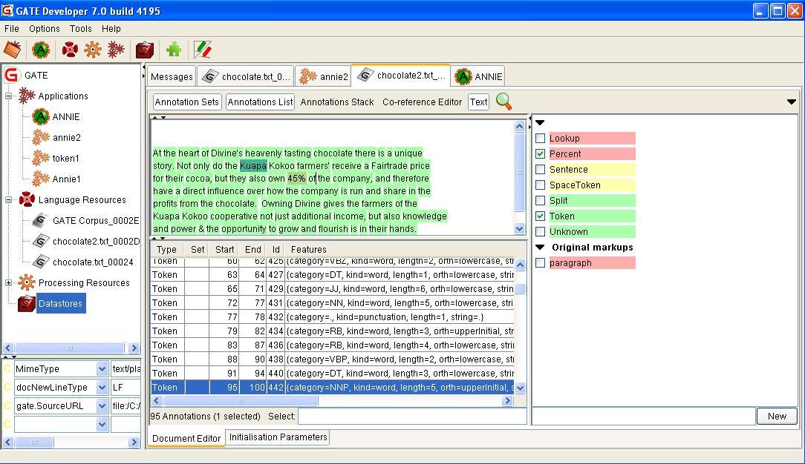This screenshot has height=464, width=805.
Task: Toggle the Annotations List button
Action: coord(261,102)
